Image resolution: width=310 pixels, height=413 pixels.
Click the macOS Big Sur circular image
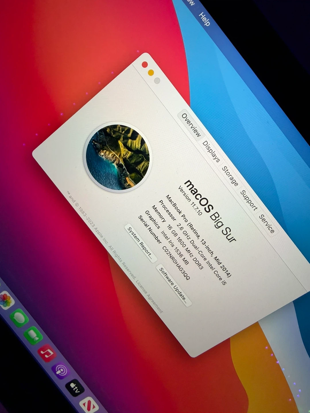(x=117, y=157)
